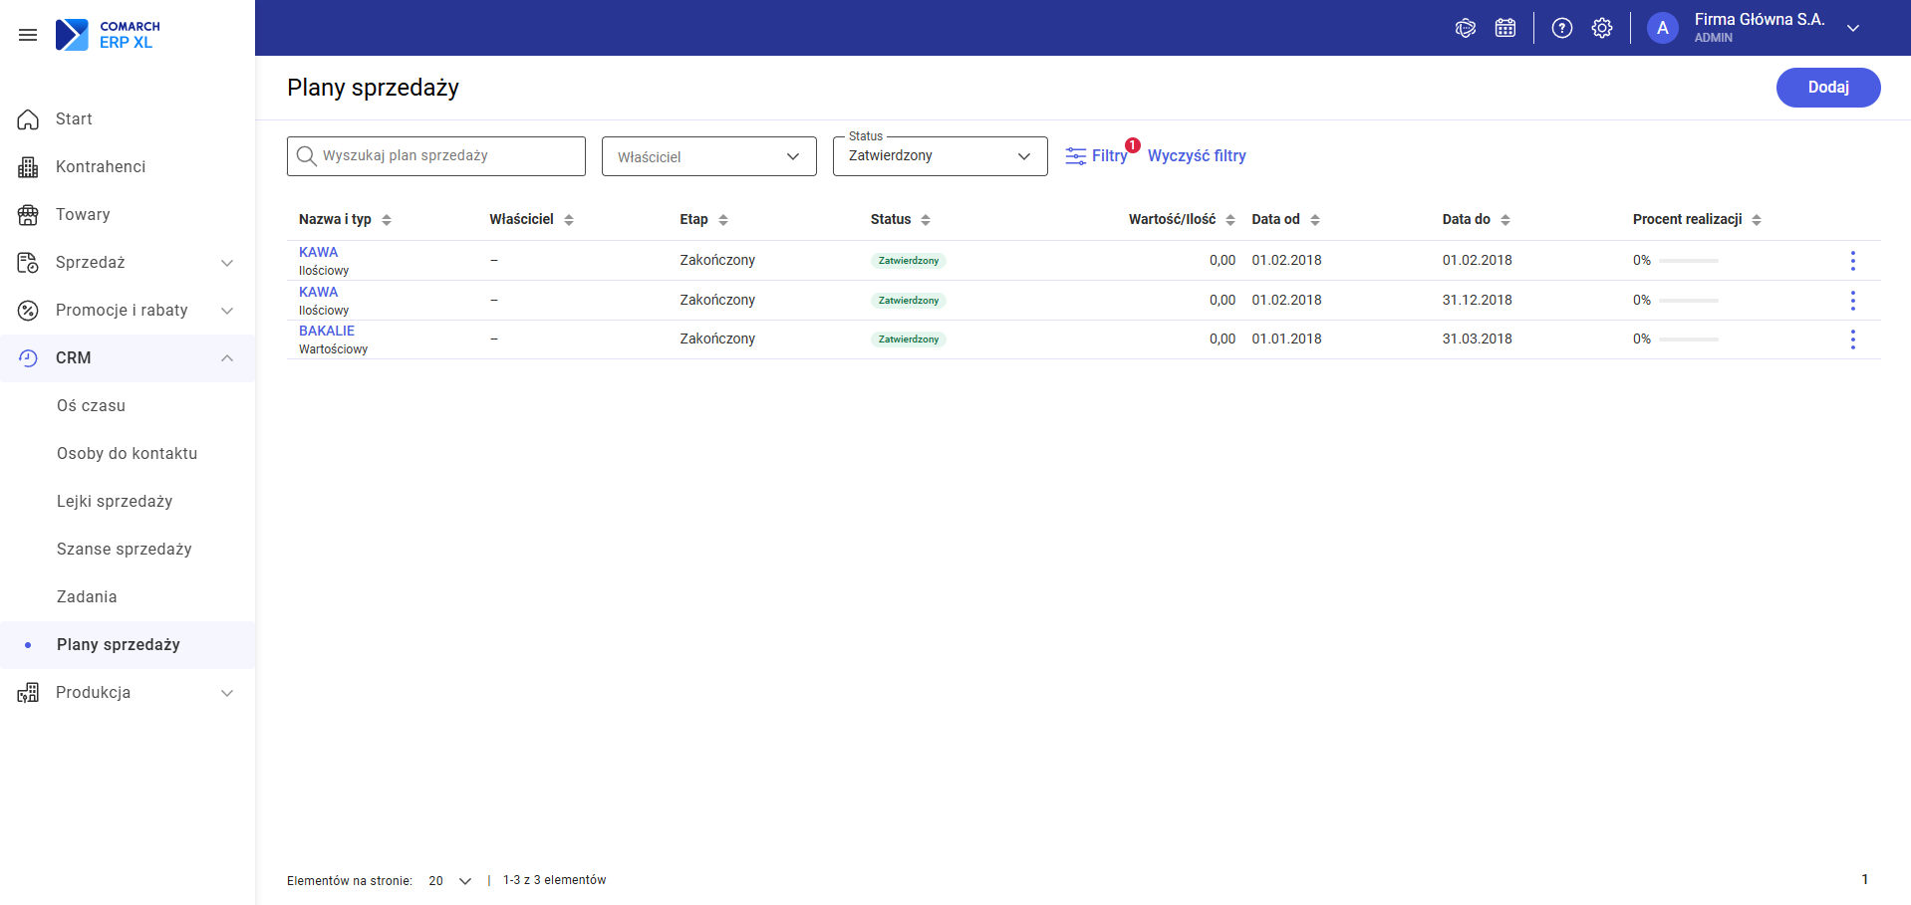Screen dimensions: 1911x905
Task: Expand the Sprzedaż sidebar section
Action: pyautogui.click(x=128, y=262)
